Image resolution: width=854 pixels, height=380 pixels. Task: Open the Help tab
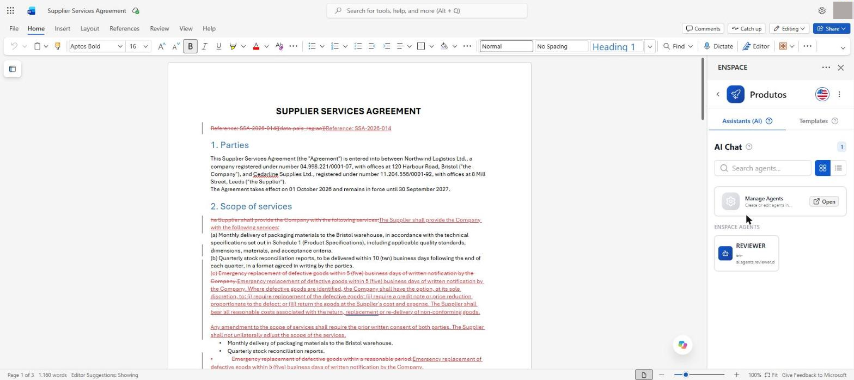click(209, 28)
